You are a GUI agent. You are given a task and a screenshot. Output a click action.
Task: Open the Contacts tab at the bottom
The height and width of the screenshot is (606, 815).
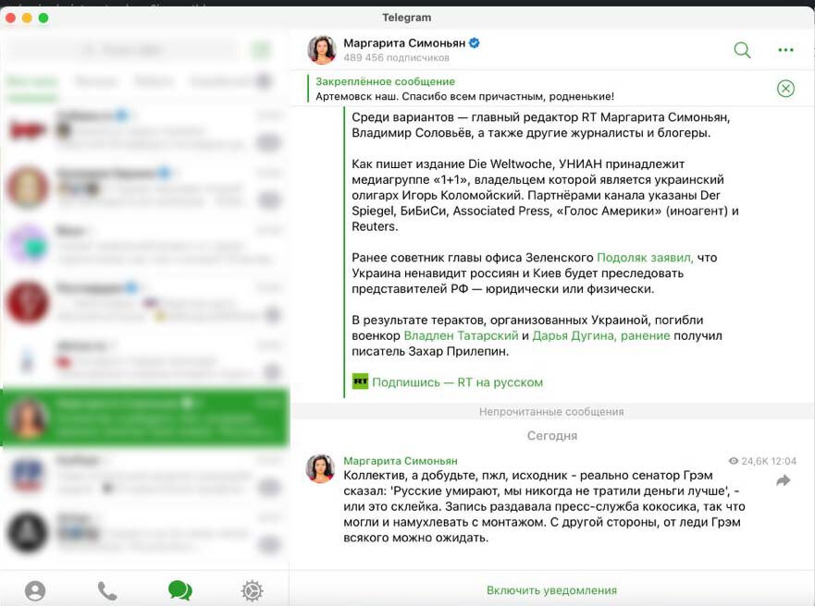(35, 590)
